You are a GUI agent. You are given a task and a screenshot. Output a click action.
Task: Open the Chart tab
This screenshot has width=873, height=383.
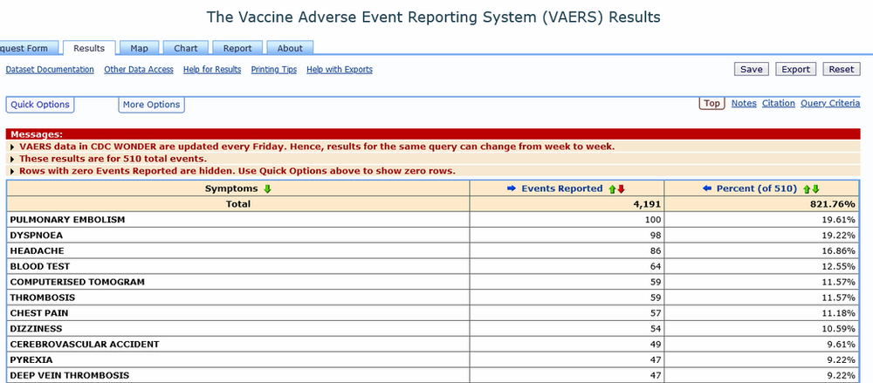pyautogui.click(x=185, y=49)
